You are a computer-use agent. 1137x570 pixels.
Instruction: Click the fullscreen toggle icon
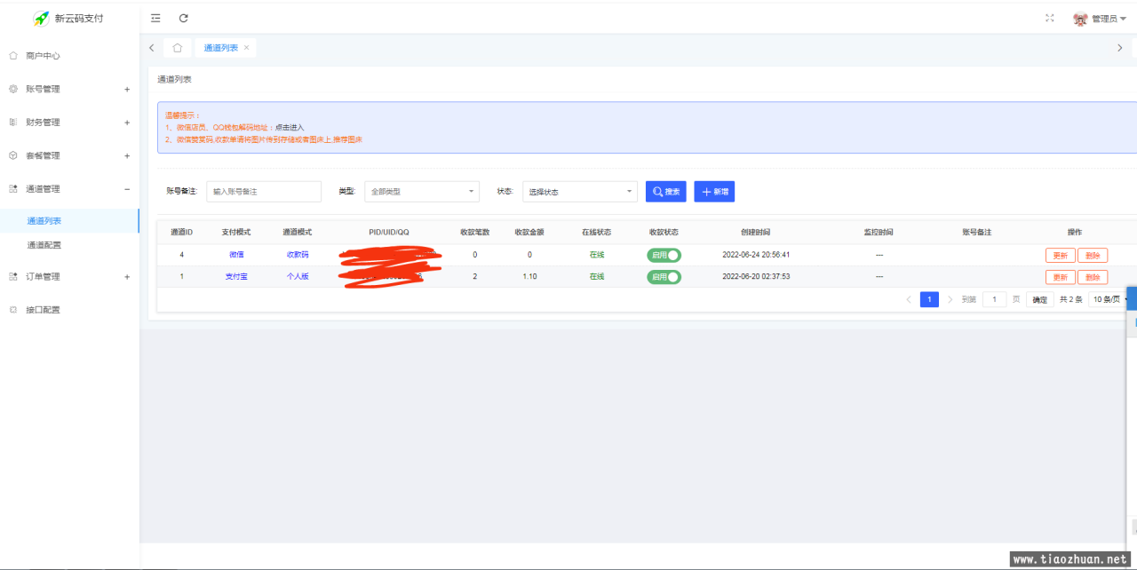[1050, 19]
